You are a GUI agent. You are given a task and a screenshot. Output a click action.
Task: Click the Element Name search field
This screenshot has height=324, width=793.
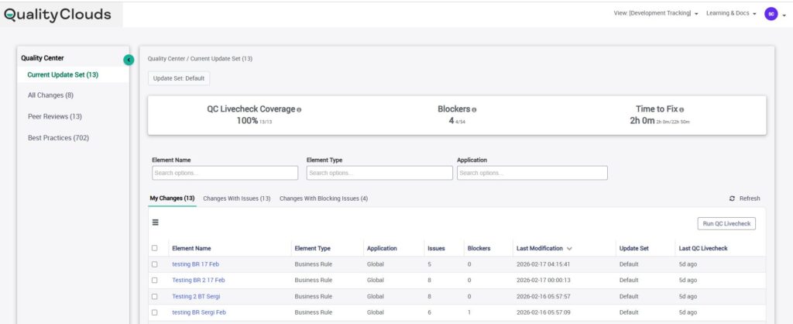click(225, 173)
